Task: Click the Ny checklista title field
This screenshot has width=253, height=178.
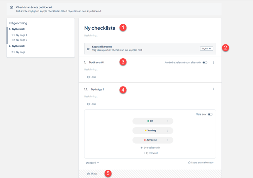Action: (x=100, y=28)
